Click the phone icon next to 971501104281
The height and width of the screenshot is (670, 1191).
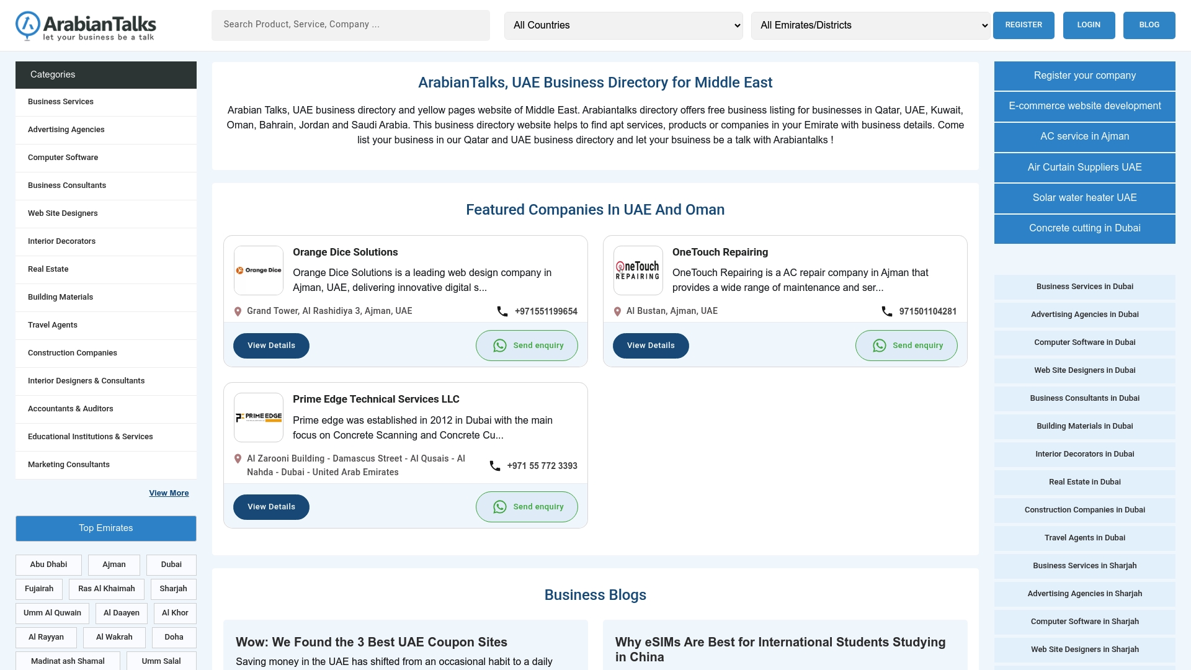[886, 311]
